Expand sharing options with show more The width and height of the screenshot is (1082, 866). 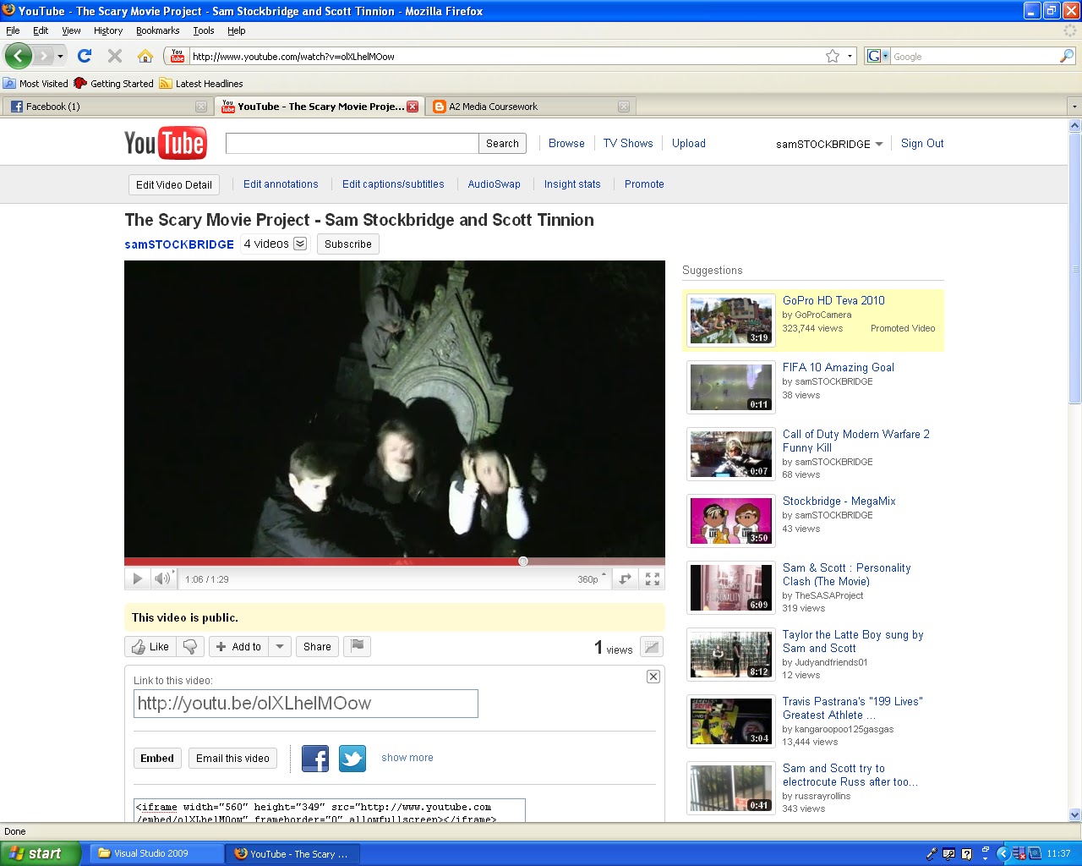pyautogui.click(x=407, y=758)
